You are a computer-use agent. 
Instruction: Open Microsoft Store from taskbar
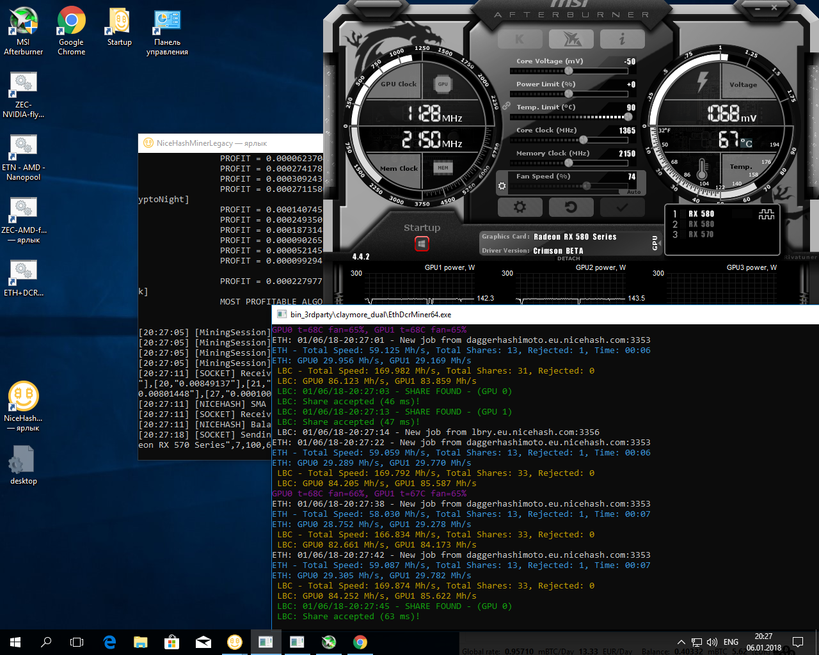click(171, 642)
